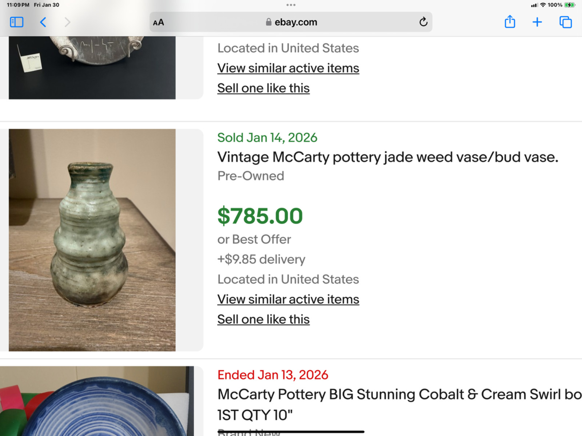Open the jade weed vase photo
Viewport: 582px width, 436px height.
point(92,240)
